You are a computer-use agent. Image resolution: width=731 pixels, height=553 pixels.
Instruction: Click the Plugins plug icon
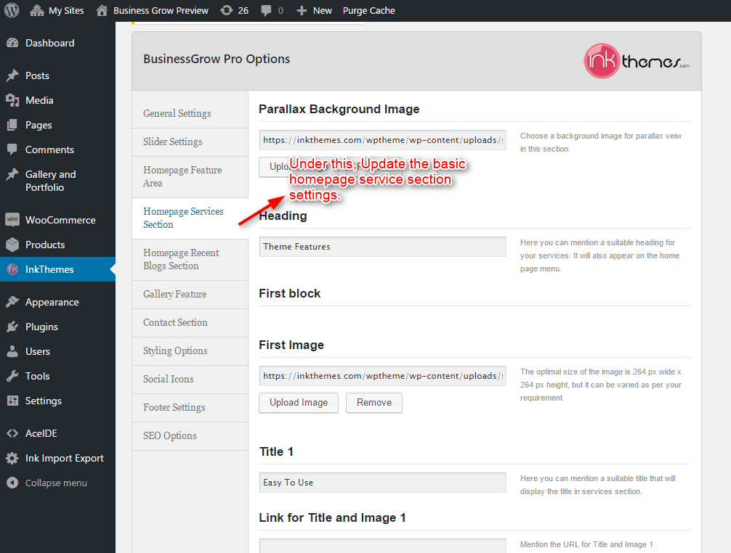[12, 327]
